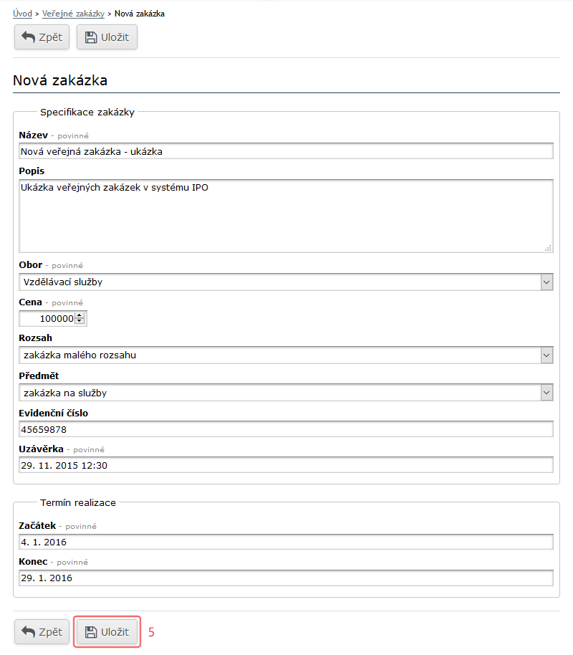This screenshot has width=573, height=655.
Task: Focus the Začátek start date field
Action: [x=286, y=542]
